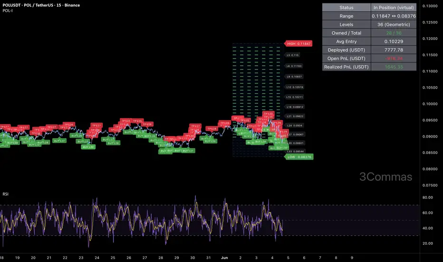Select the L24 0.0934 grid level label

[x=294, y=125]
